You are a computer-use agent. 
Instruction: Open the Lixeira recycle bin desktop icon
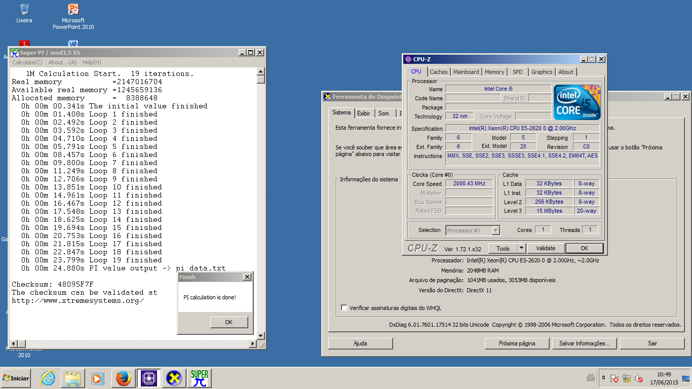[x=24, y=13]
